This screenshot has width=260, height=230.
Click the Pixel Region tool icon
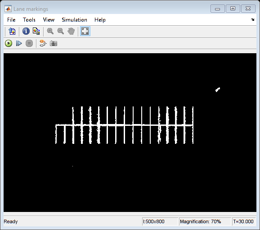point(36,31)
